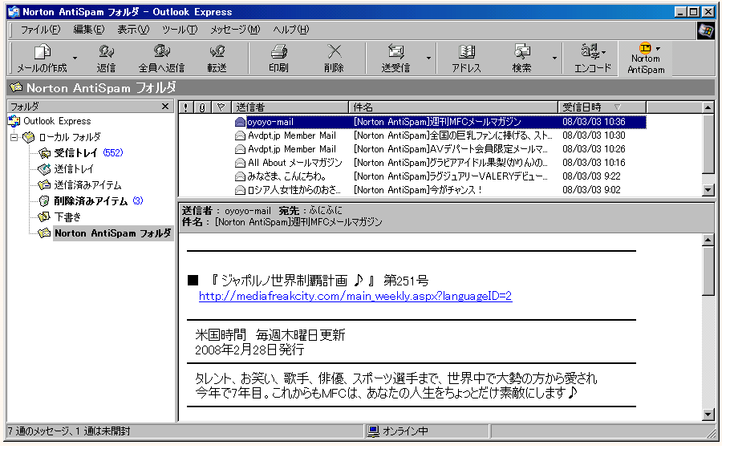Click the 受信トレイ inbox folder icon
The width and height of the screenshot is (730, 453).
click(45, 153)
